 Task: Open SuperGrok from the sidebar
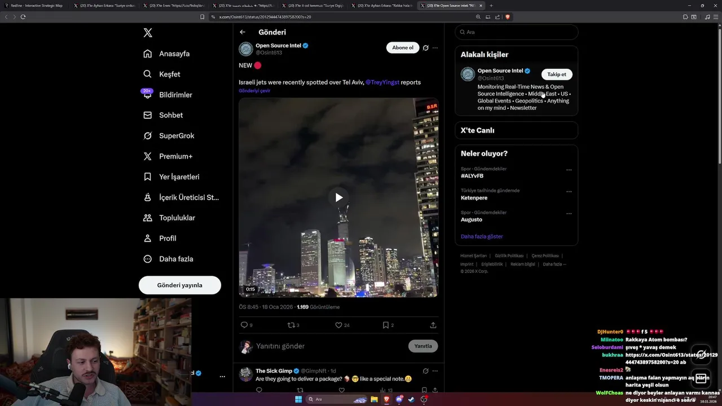[168, 135]
